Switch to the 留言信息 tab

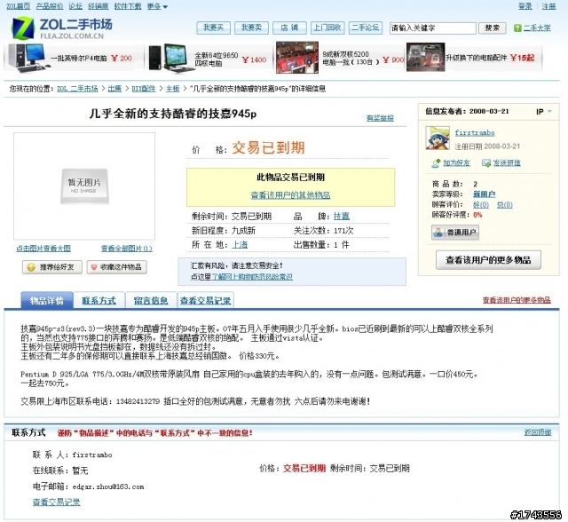[151, 300]
